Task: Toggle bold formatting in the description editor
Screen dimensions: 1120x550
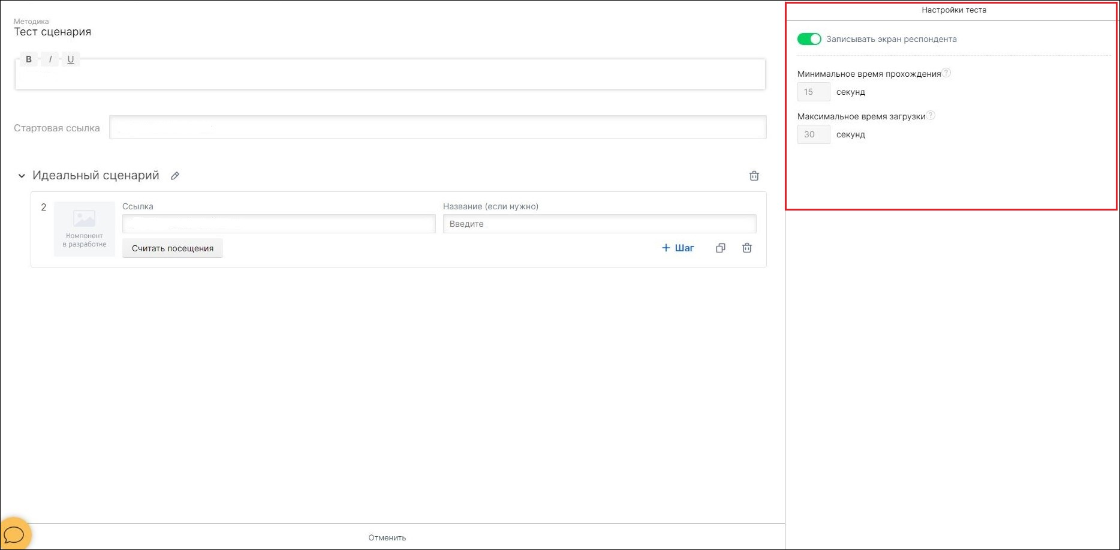Action: pyautogui.click(x=28, y=59)
